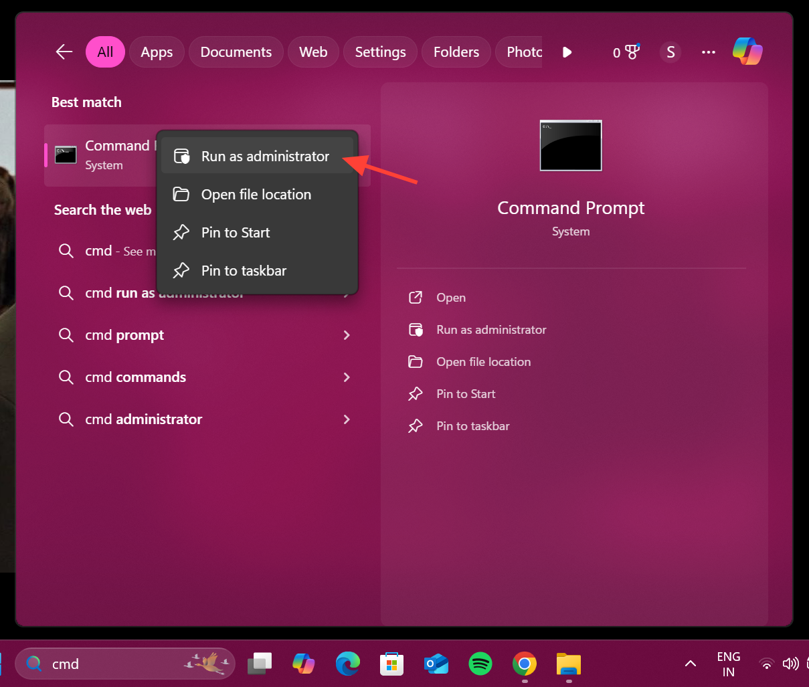Screen dimensions: 809x687
Task: Open Microsoft Store from the taskbar
Action: [x=392, y=664]
